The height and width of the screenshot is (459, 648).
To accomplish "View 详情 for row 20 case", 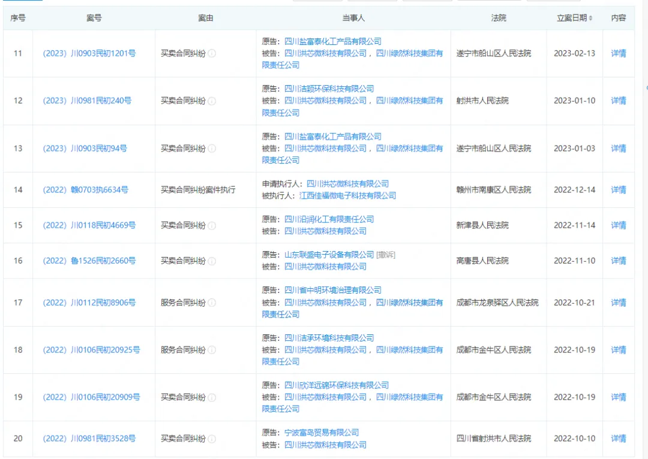I will pyautogui.click(x=618, y=439).
